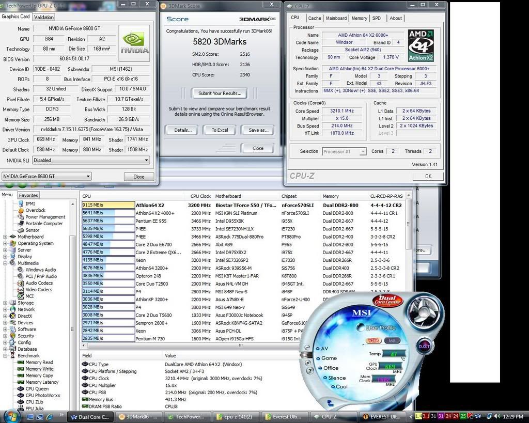Select the Cool mode in Dual Core Center
Image resolution: width=529 pixels, height=423 pixels.
tap(339, 386)
